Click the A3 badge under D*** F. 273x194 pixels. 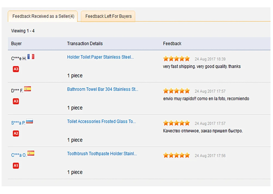coord(16,101)
